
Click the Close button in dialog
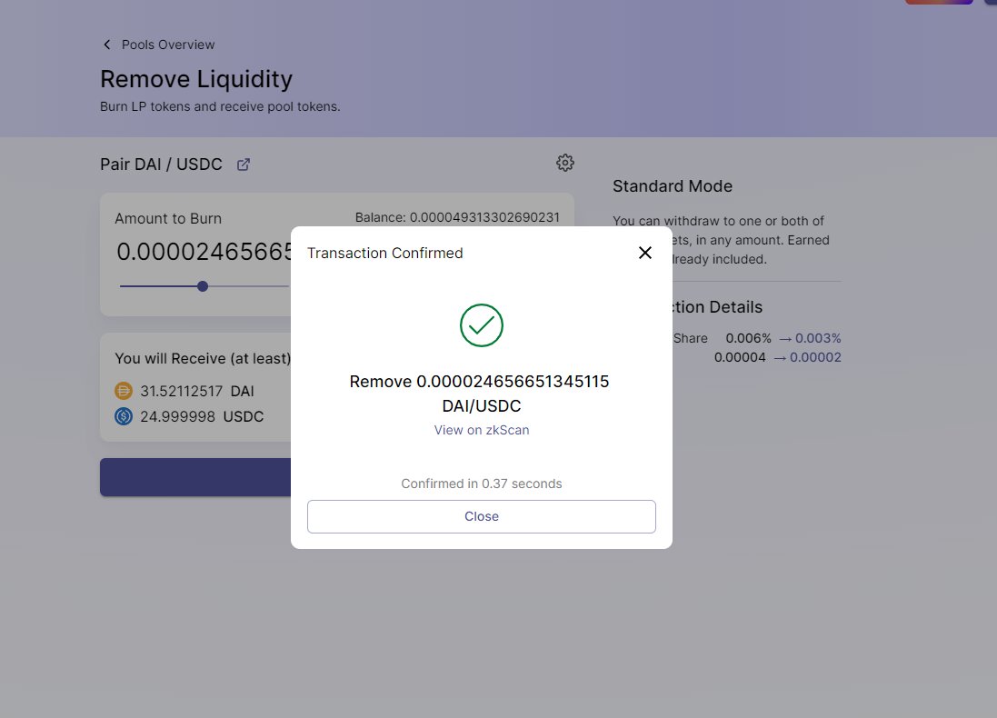click(482, 516)
